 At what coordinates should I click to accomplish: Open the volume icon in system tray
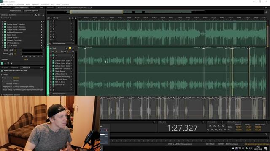243,148
